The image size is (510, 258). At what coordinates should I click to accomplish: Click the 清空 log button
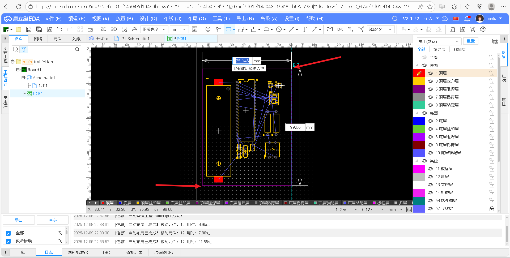[53, 220]
